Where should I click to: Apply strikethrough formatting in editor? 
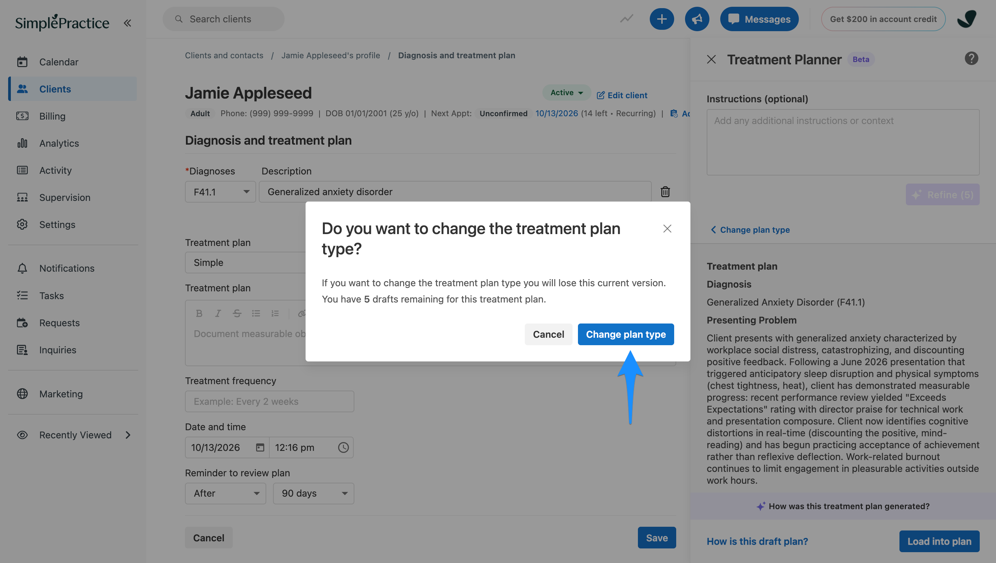click(237, 313)
